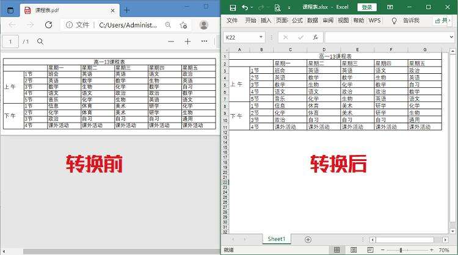Viewport: 458px width, 255px height.
Task: Click the confirm entry checkmark icon
Action: tap(300, 37)
